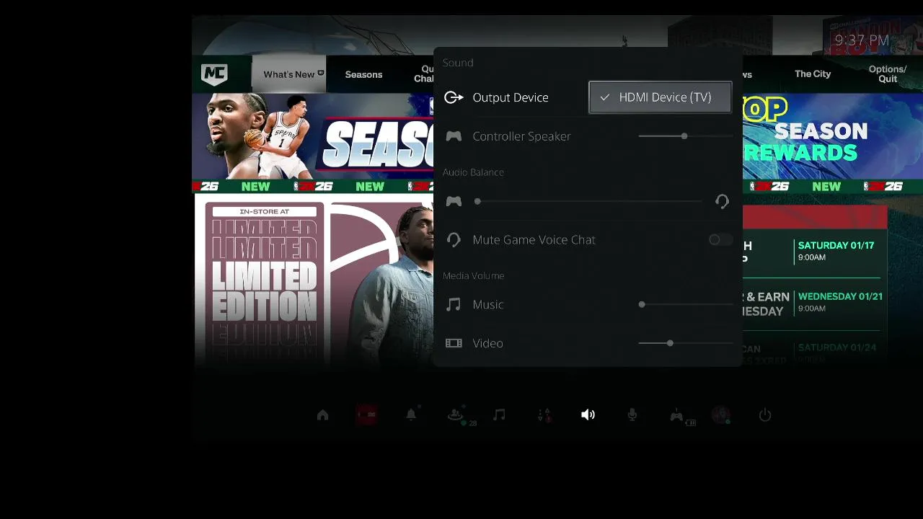Adjust the Controller Speaker volume slider
This screenshot has height=519, width=923.
[685, 136]
